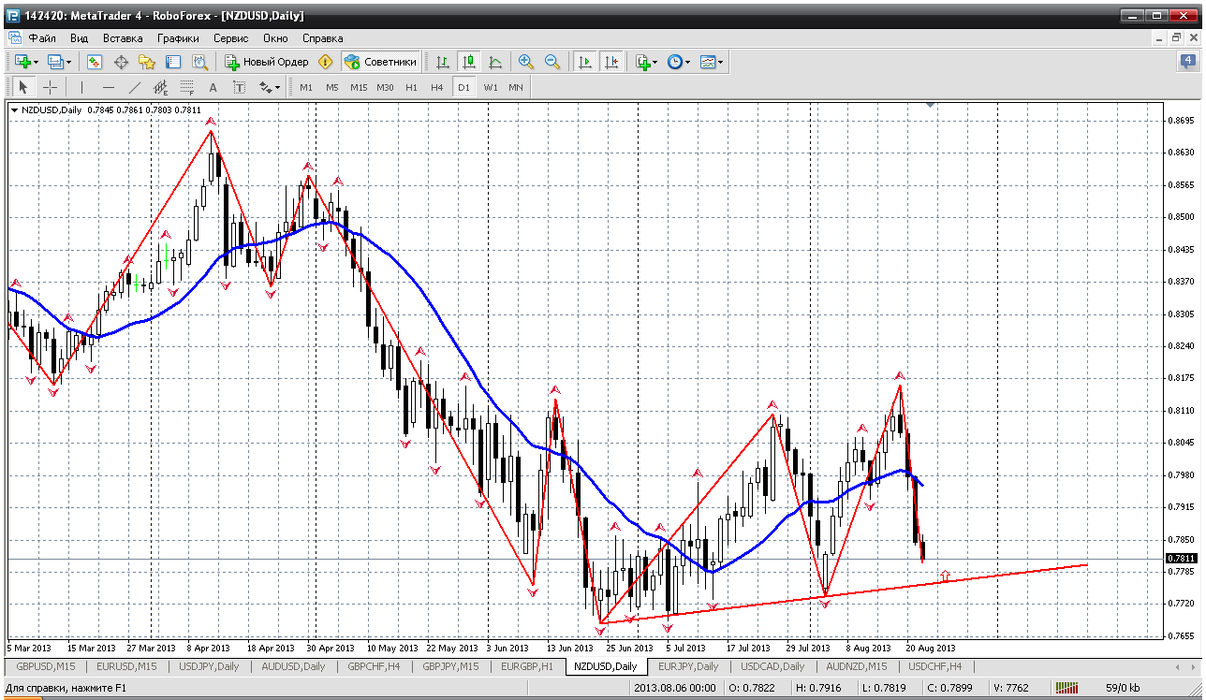Click the Новый Ордер button
Image resolution: width=1206 pixels, height=700 pixels.
(266, 62)
